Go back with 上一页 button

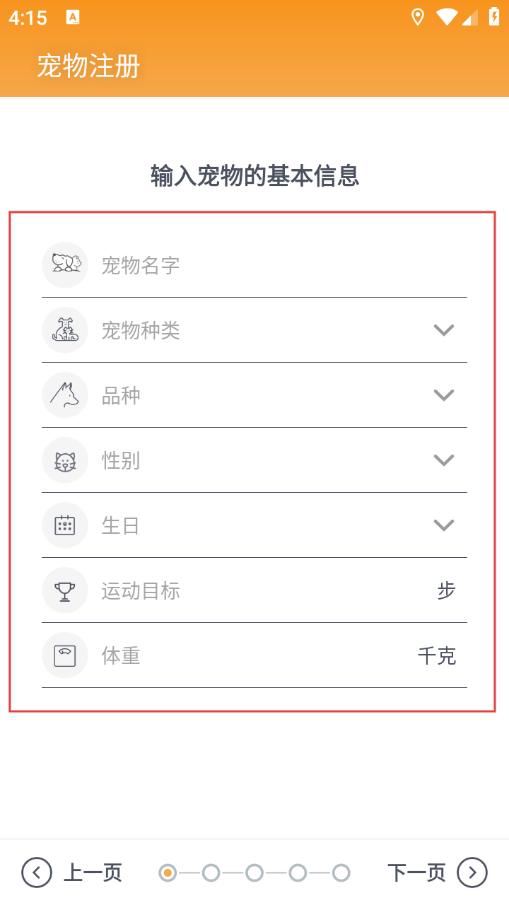coord(93,872)
